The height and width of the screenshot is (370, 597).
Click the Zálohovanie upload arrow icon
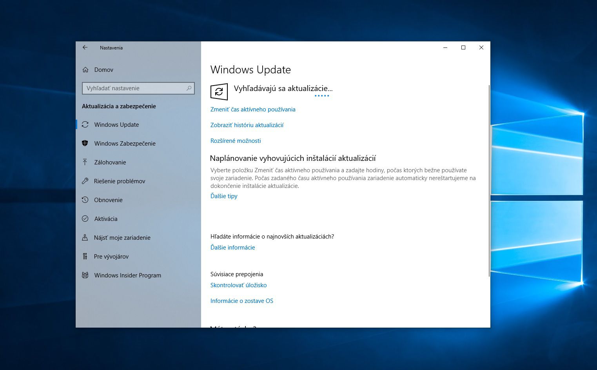tap(85, 162)
